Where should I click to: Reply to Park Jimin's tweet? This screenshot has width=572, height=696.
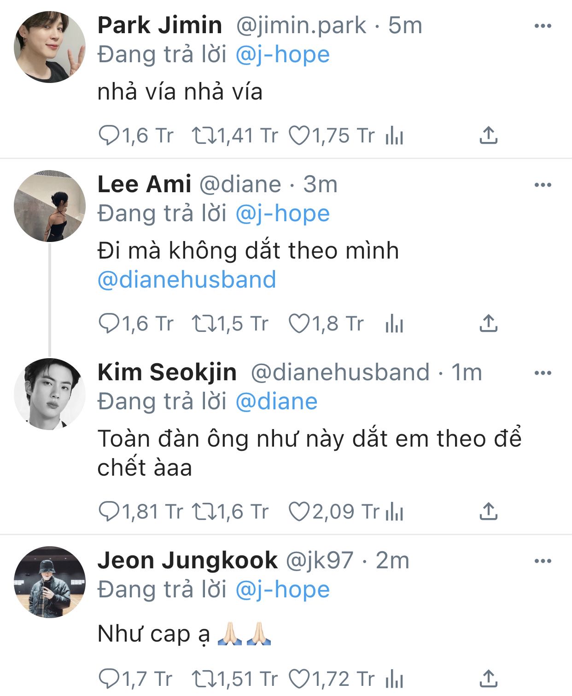pyautogui.click(x=109, y=136)
